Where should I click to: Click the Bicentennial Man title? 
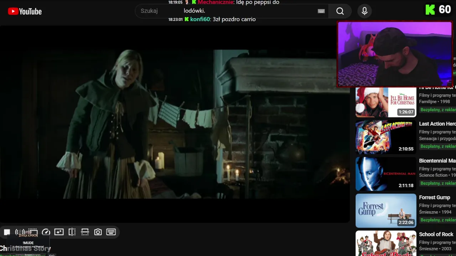pyautogui.click(x=437, y=161)
